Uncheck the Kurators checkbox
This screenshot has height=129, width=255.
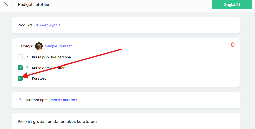[20, 78]
